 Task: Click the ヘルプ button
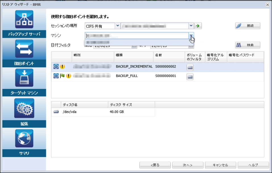[253, 165]
